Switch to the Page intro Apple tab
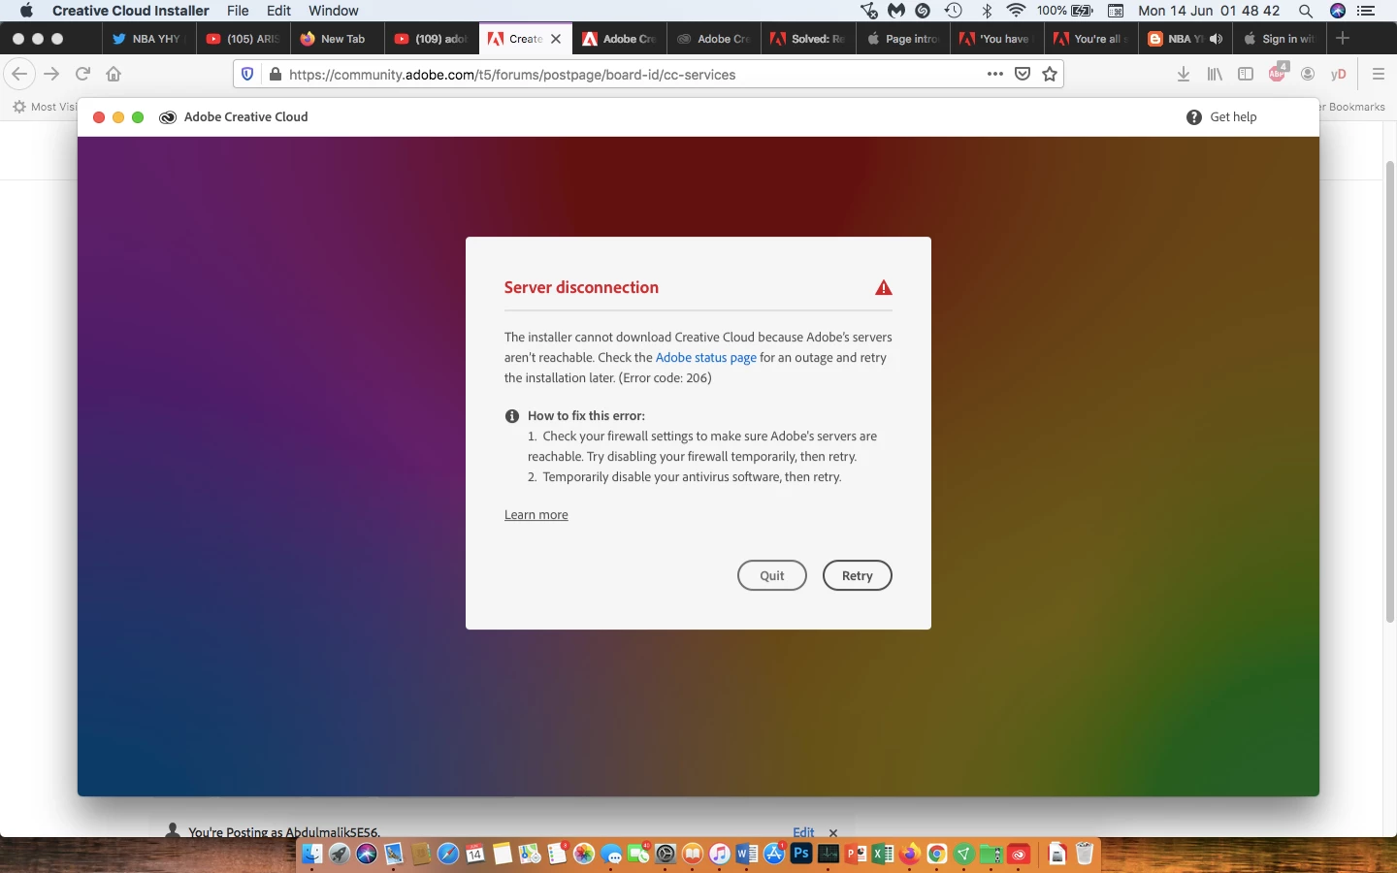Viewport: 1397px width, 873px height. [x=902, y=39]
